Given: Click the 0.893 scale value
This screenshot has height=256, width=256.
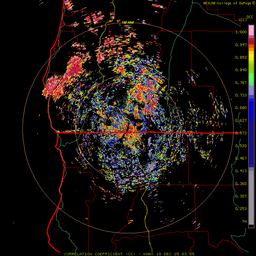Looking at the screenshot, I should point(241,57).
